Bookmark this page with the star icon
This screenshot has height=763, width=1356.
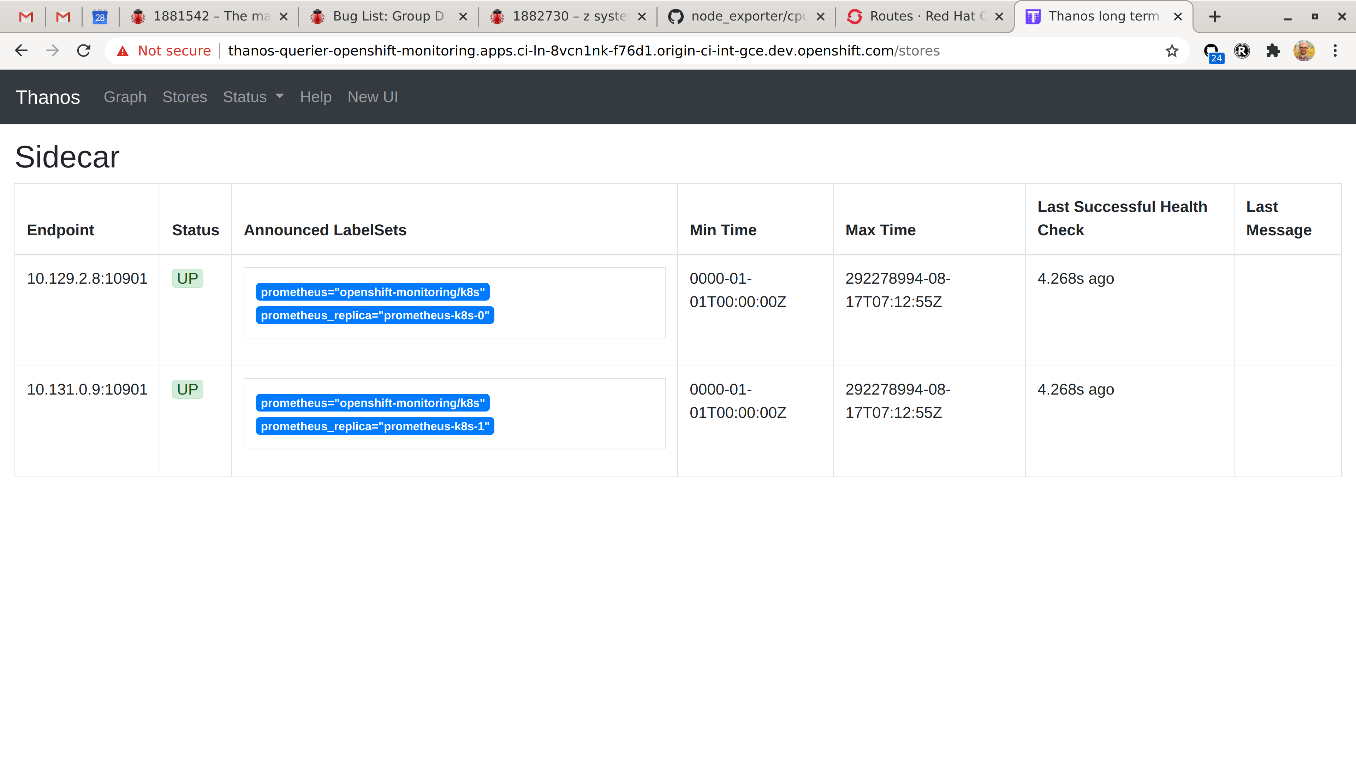1172,51
